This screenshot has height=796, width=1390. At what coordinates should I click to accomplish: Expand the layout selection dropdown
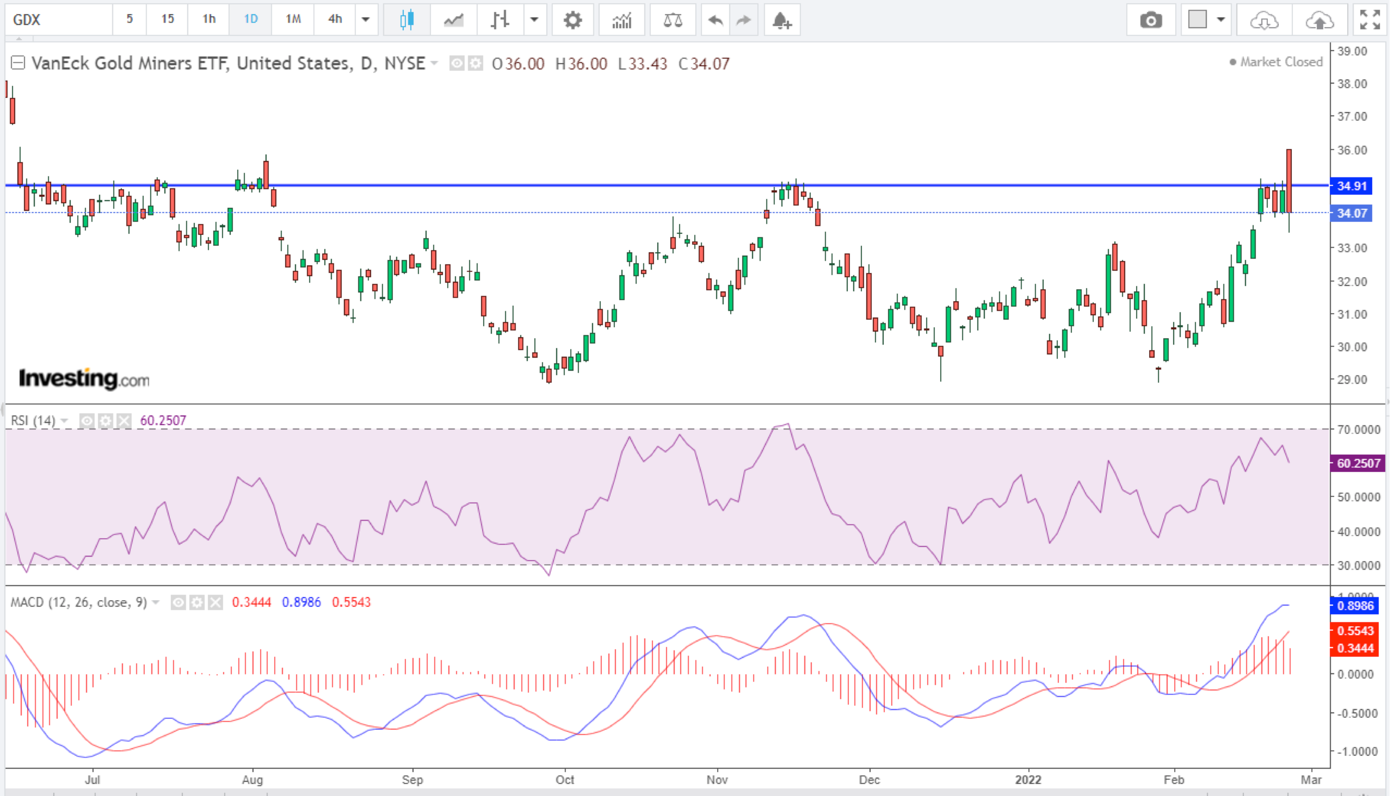point(1220,20)
